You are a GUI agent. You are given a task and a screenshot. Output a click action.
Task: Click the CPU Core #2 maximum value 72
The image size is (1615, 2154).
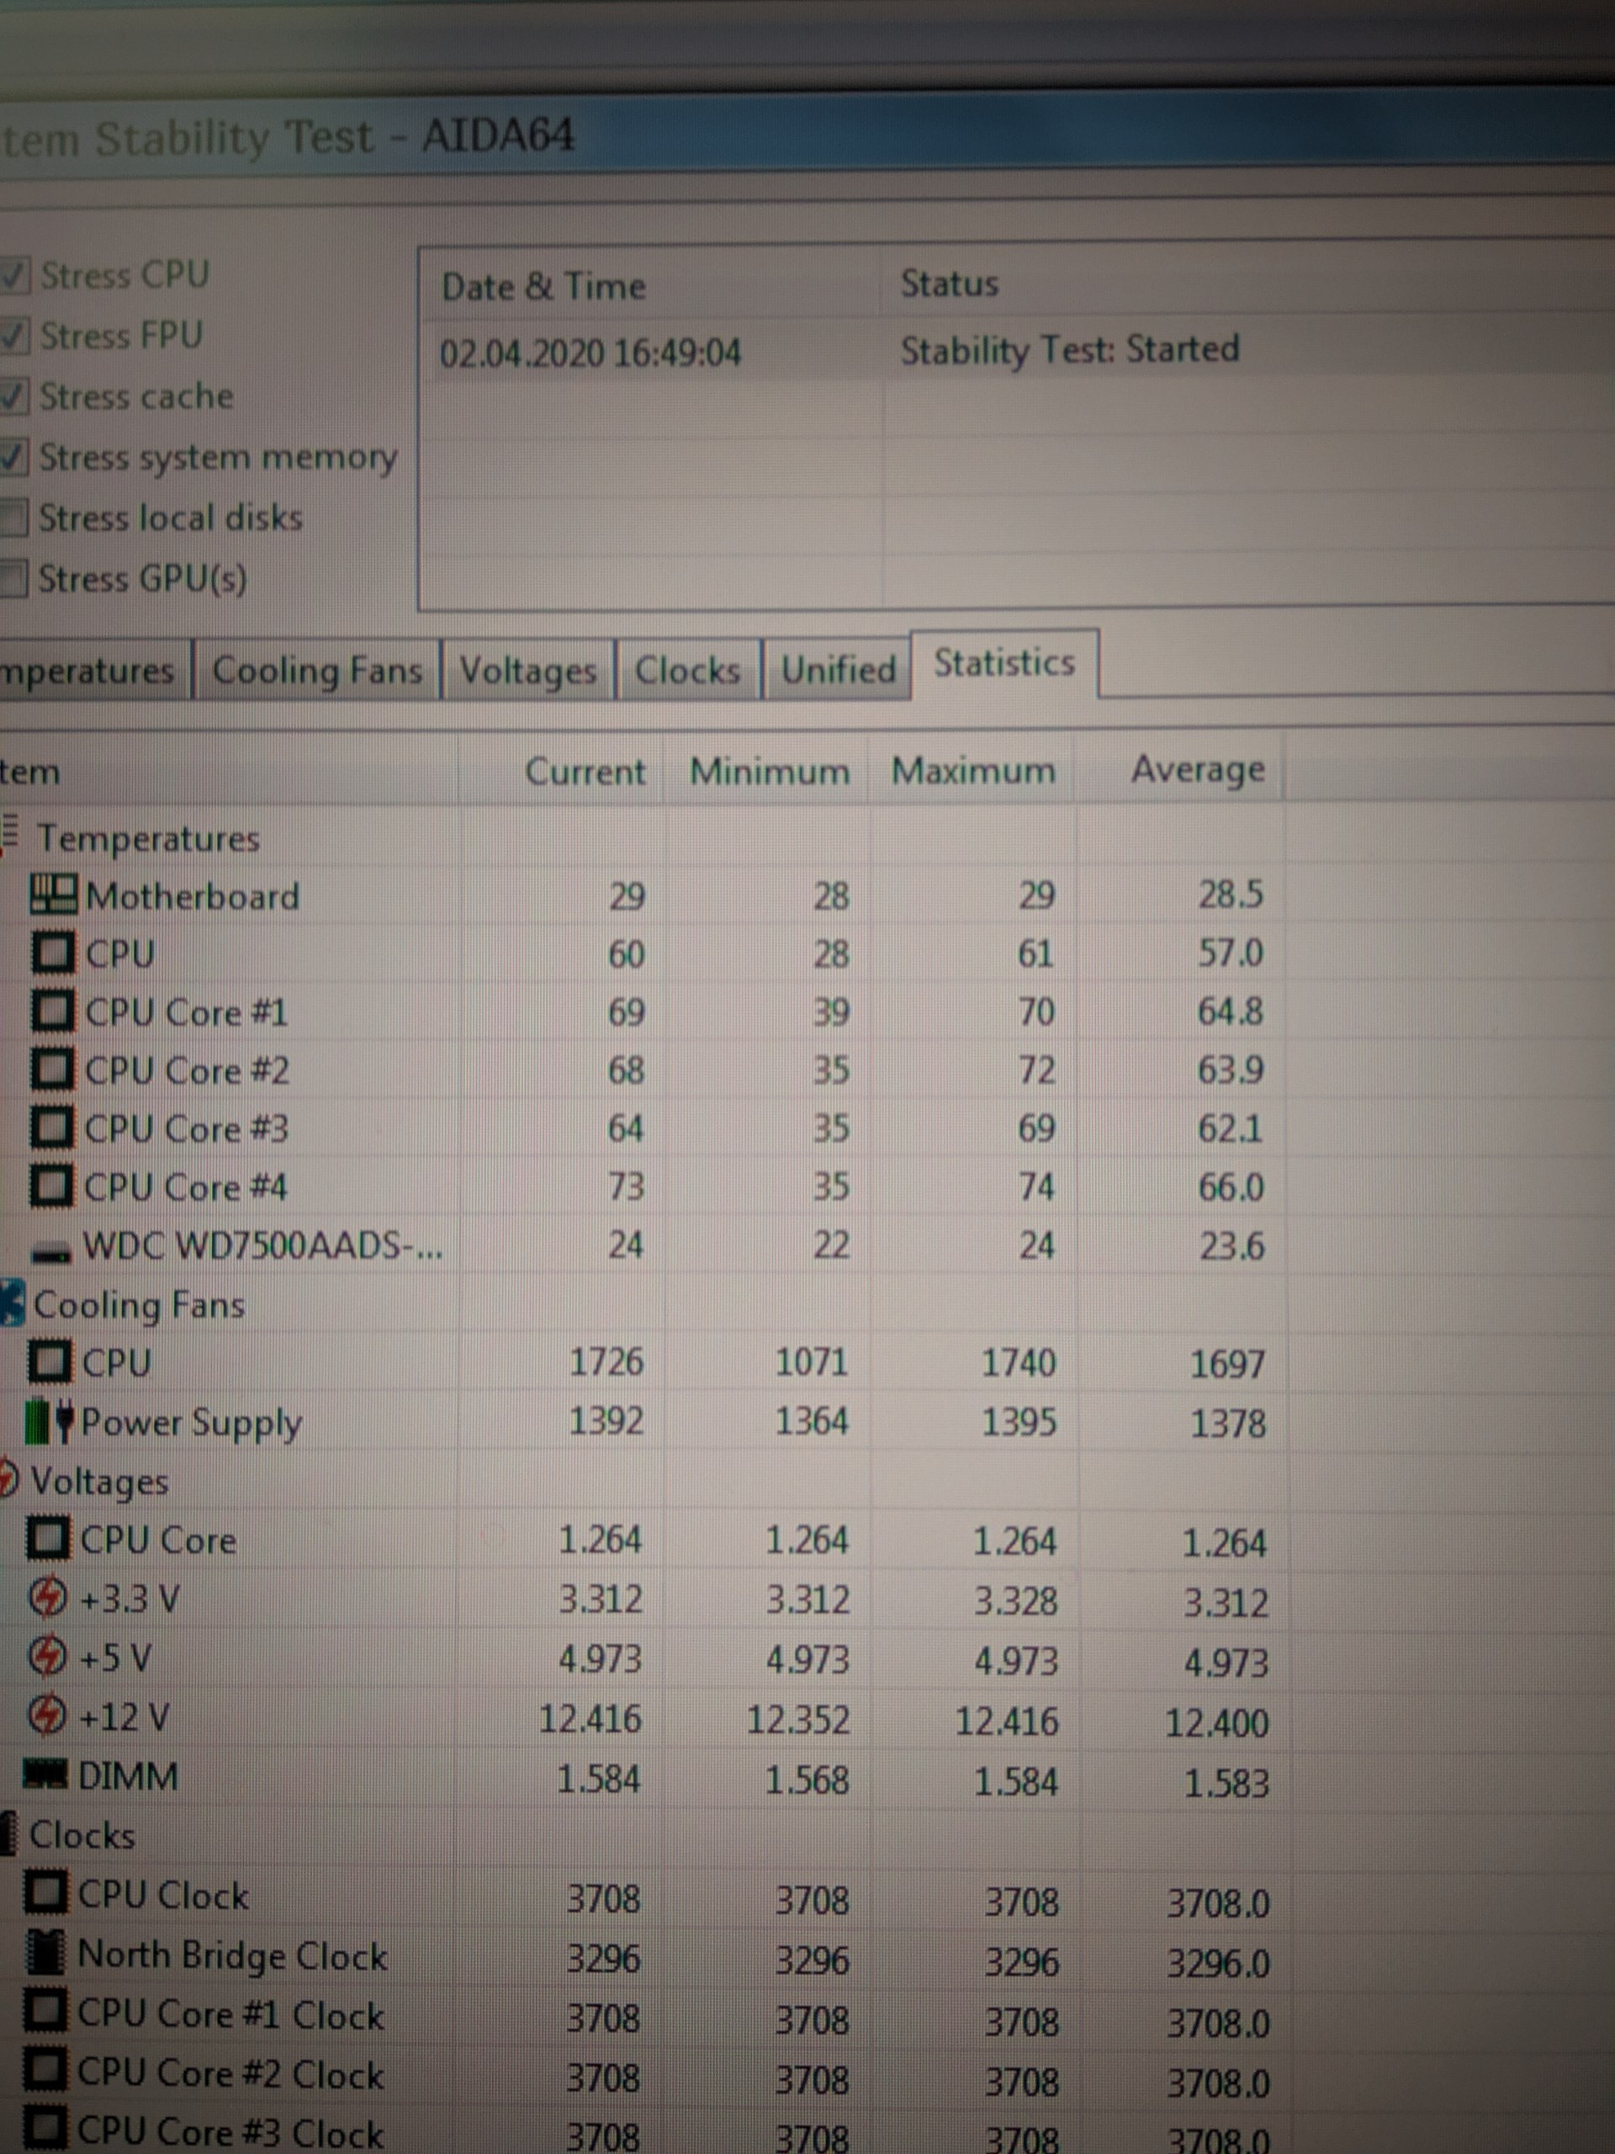[1035, 1070]
